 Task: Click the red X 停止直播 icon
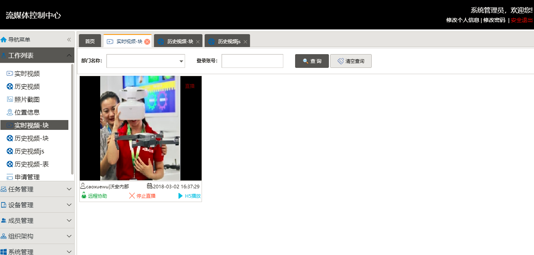coord(132,196)
